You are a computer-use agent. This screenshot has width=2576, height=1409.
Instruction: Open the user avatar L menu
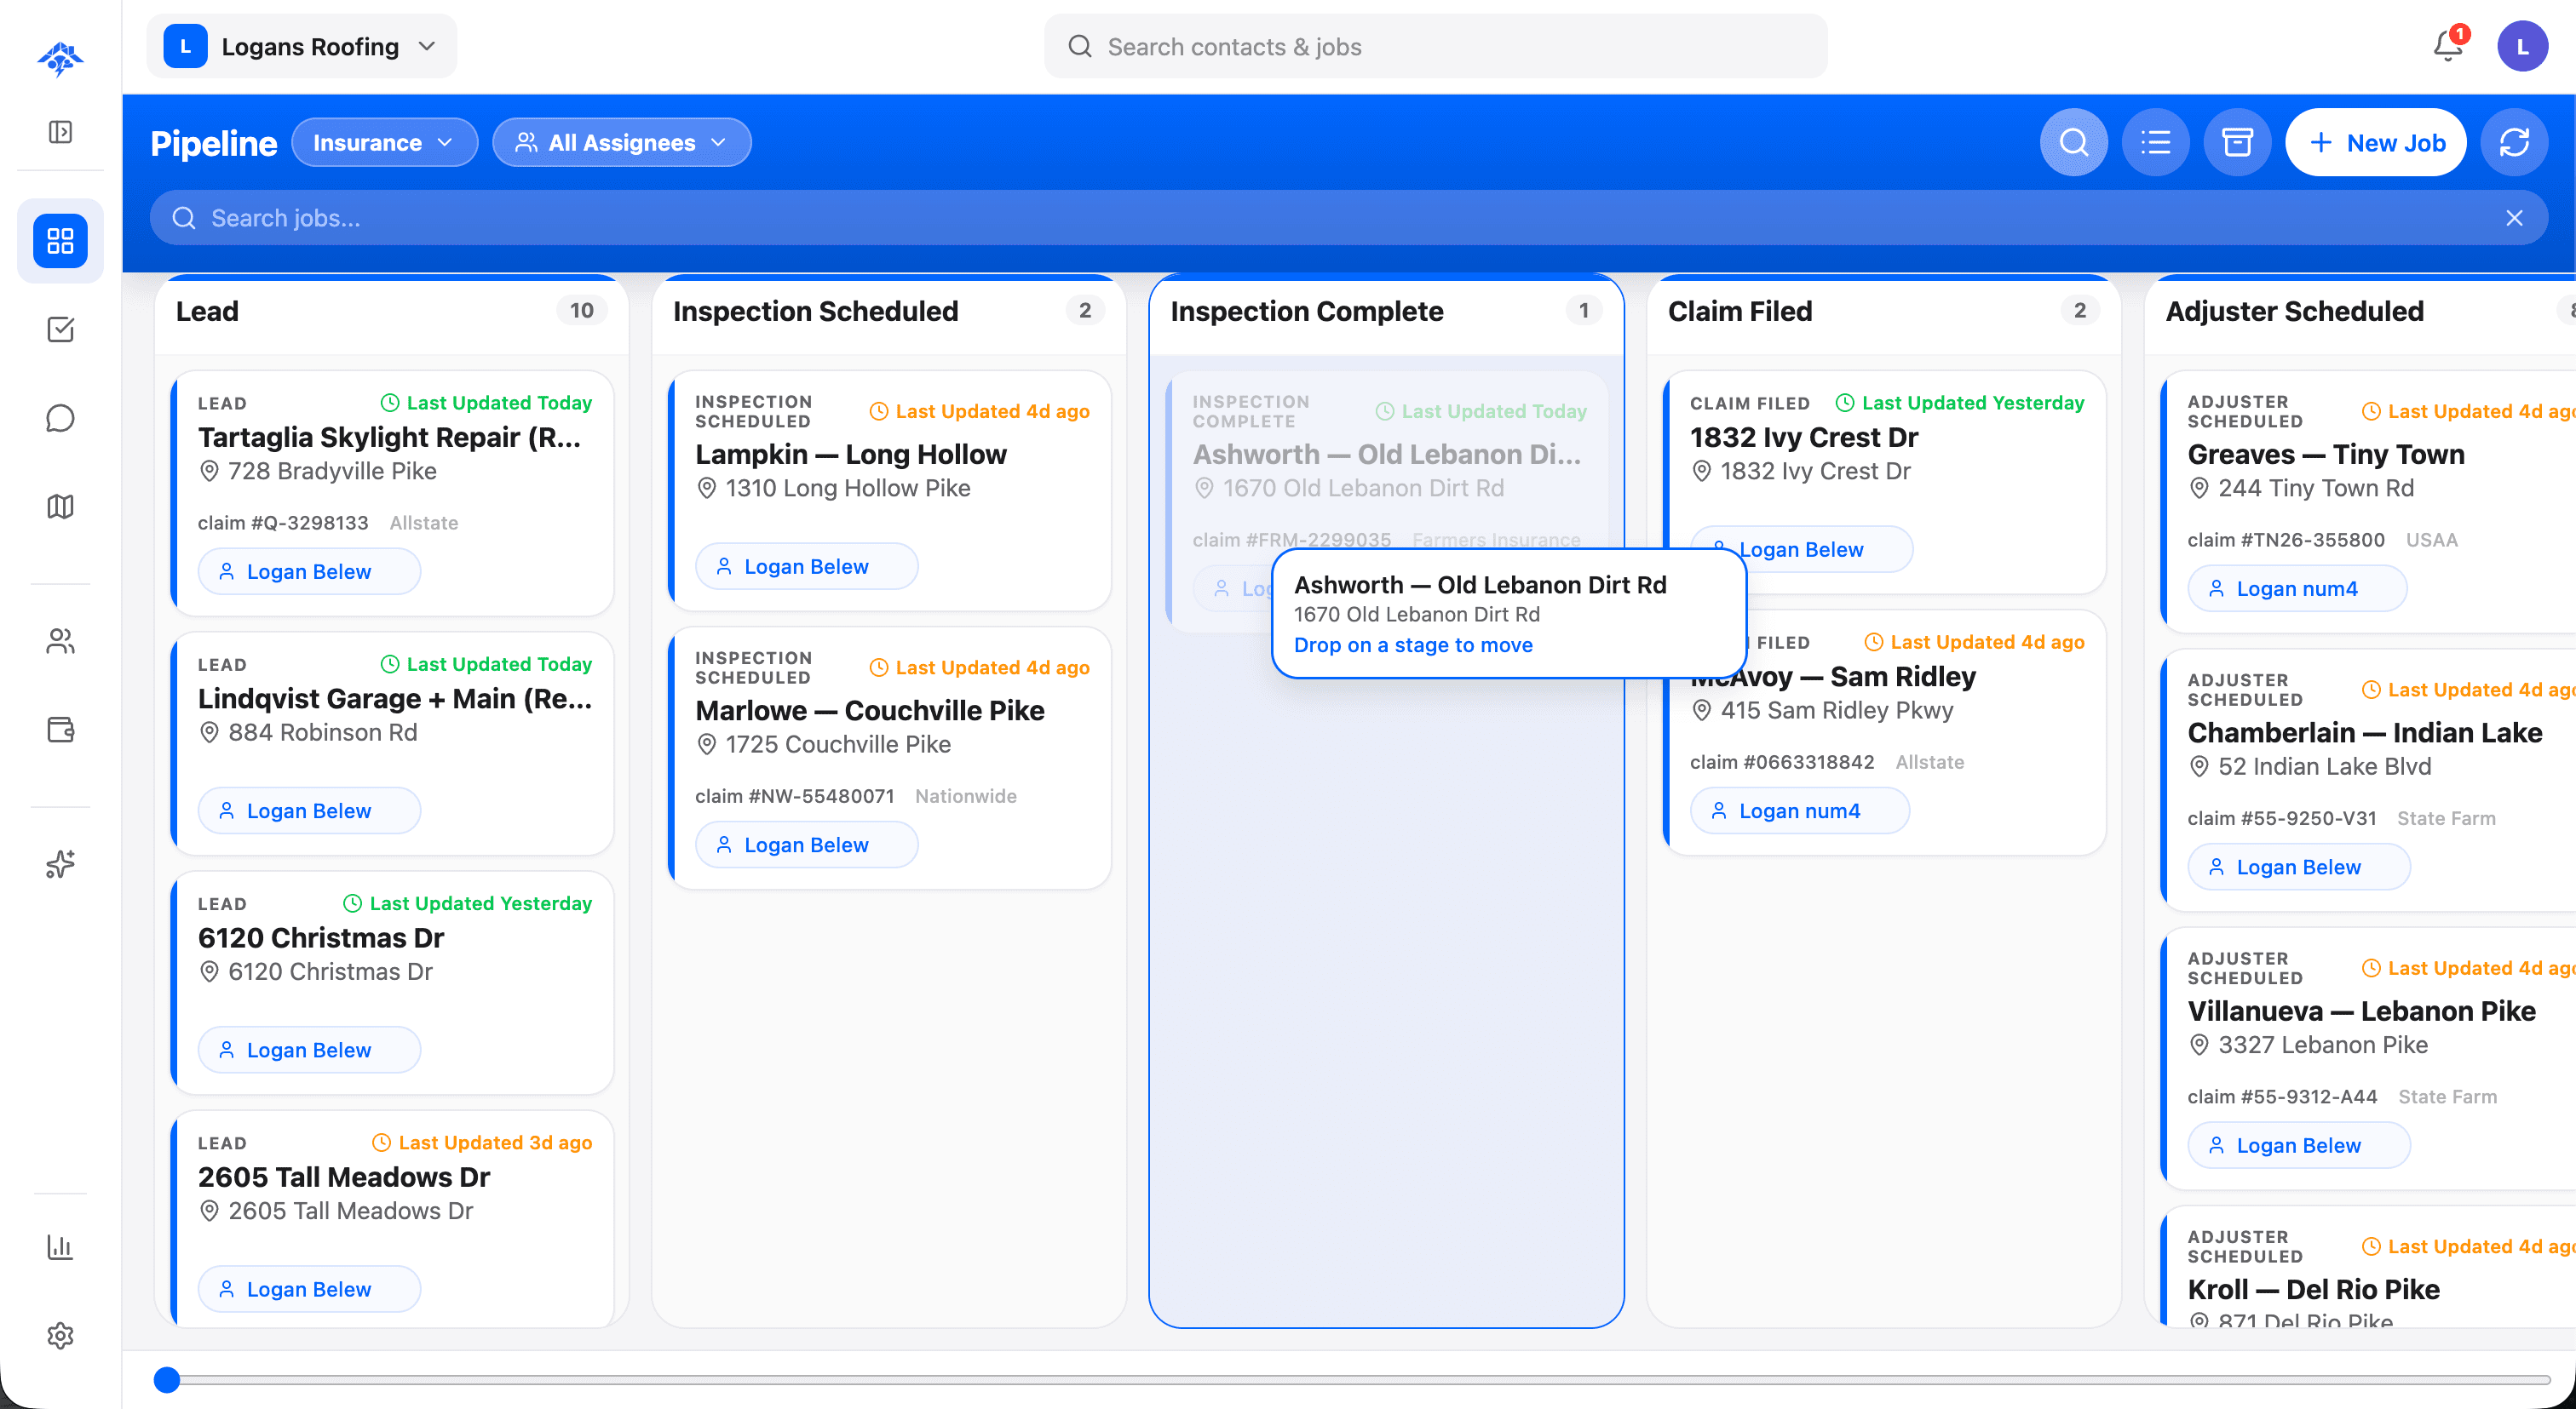tap(2522, 46)
